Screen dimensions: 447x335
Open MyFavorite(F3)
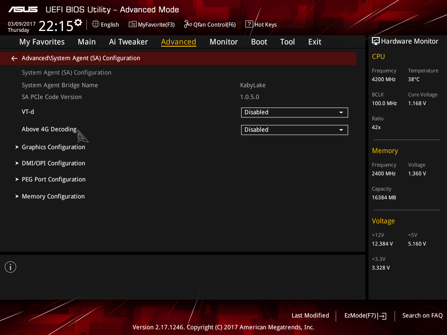151,24
